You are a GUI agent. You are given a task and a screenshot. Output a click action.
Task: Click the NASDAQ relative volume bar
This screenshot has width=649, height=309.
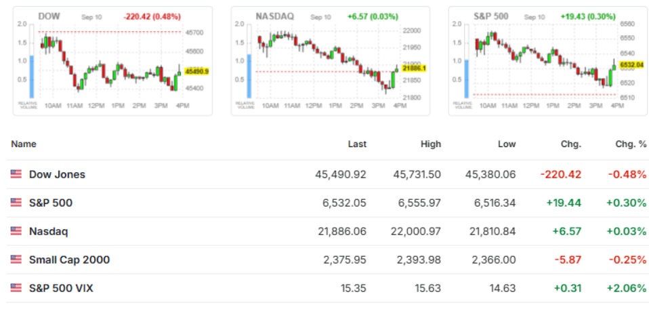[249, 61]
